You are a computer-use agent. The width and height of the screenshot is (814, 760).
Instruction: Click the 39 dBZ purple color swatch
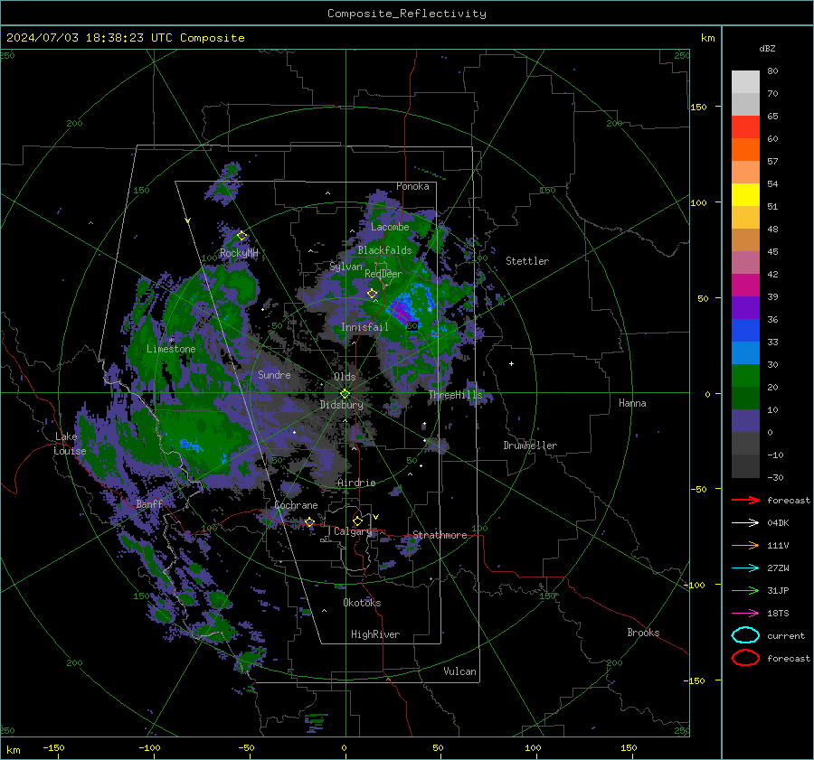[x=745, y=307]
